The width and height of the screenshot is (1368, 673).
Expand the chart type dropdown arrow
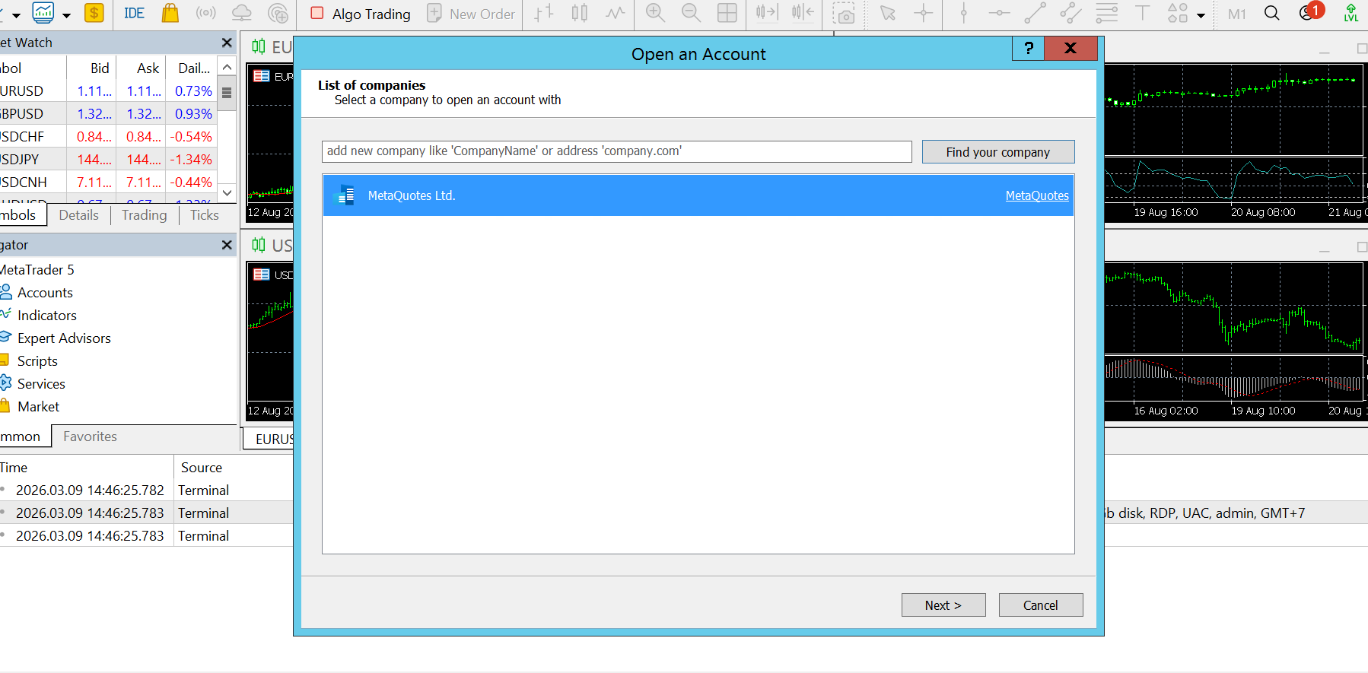click(x=67, y=14)
